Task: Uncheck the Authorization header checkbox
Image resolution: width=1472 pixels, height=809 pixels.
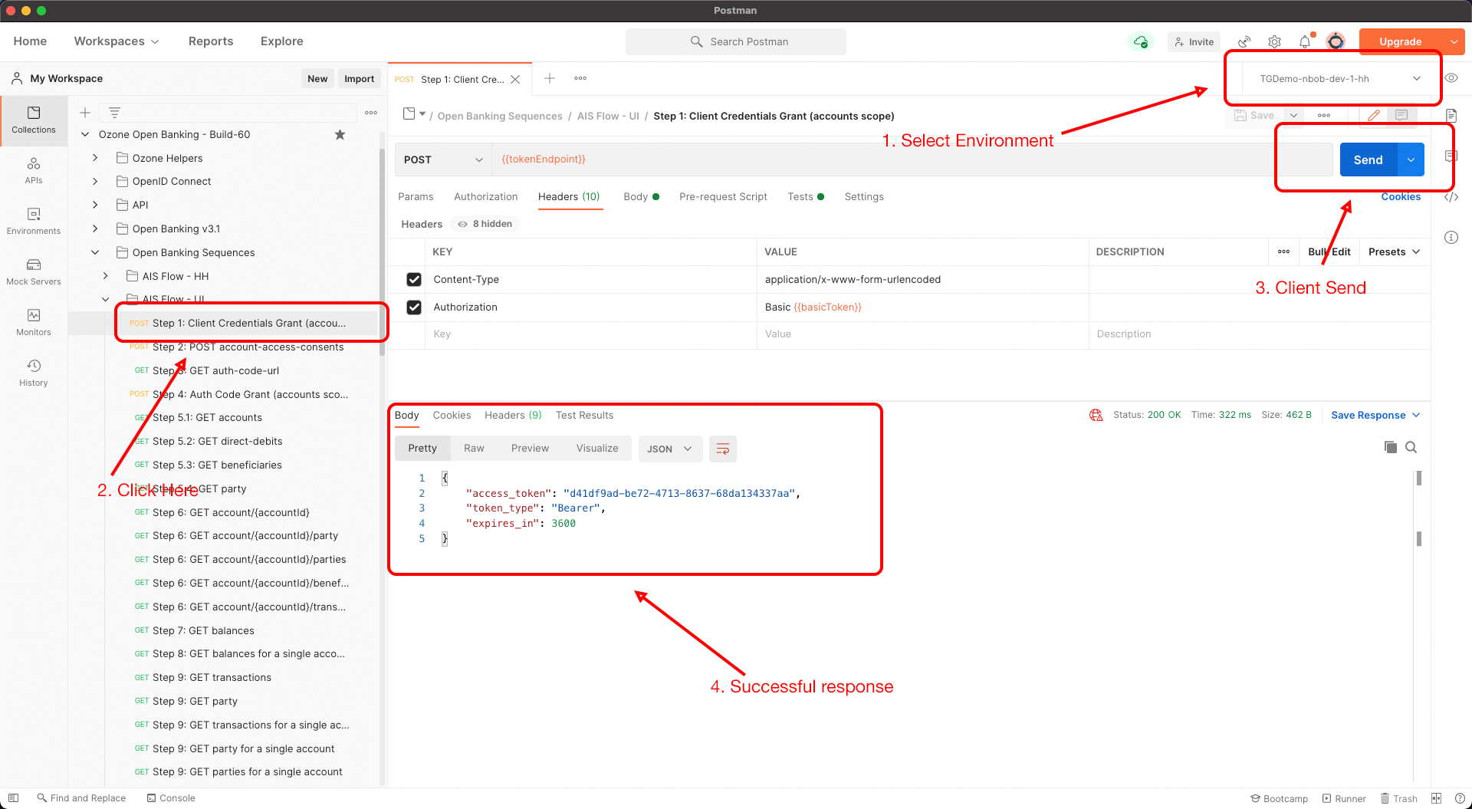Action: click(x=414, y=307)
